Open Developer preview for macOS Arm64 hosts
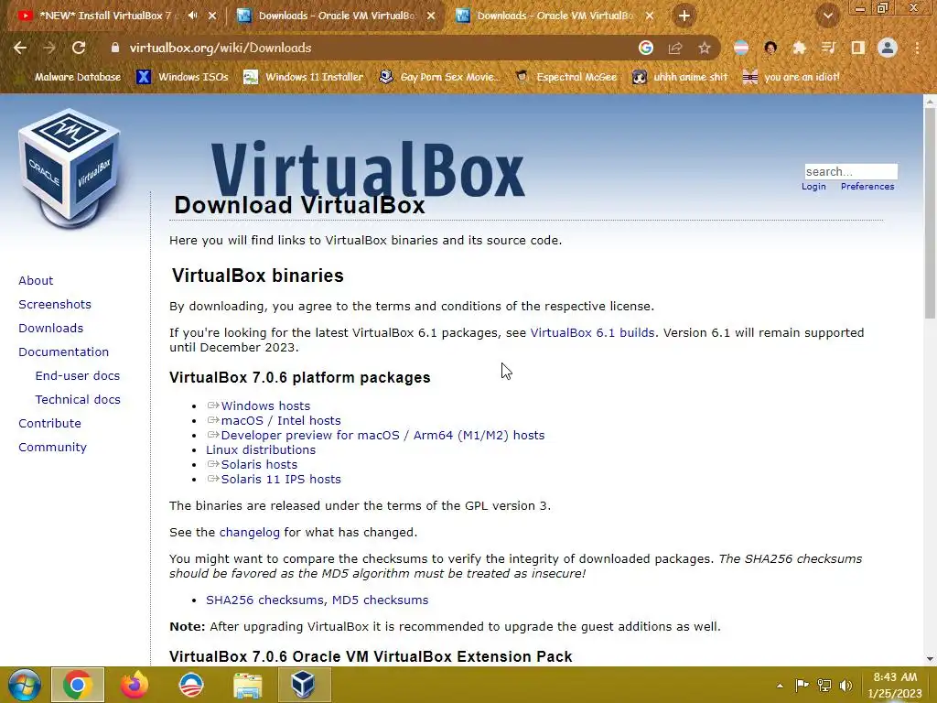 click(x=382, y=435)
